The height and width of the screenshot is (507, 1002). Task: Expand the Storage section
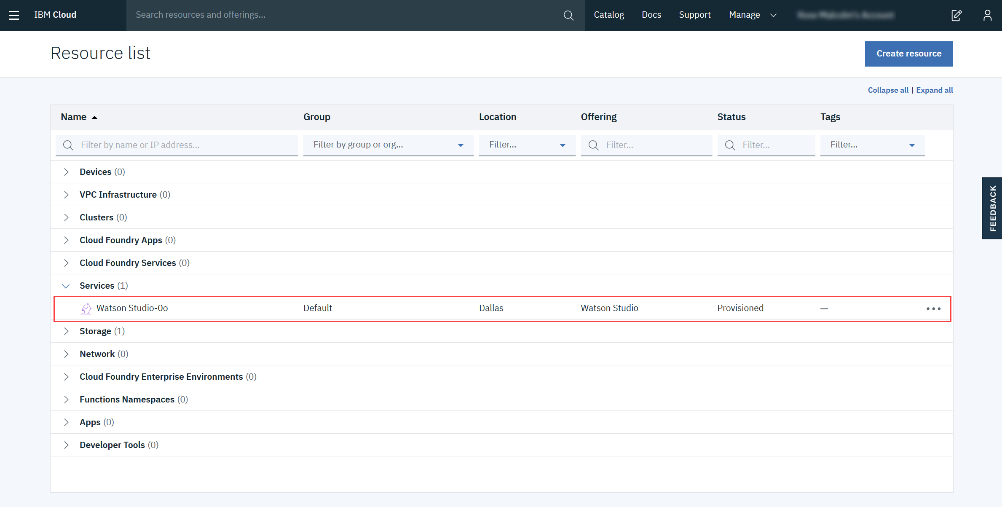pyautogui.click(x=66, y=331)
